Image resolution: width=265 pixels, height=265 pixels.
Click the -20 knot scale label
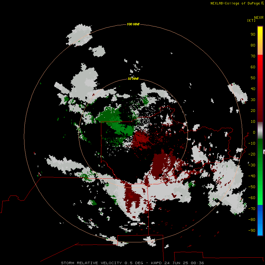point(252,154)
